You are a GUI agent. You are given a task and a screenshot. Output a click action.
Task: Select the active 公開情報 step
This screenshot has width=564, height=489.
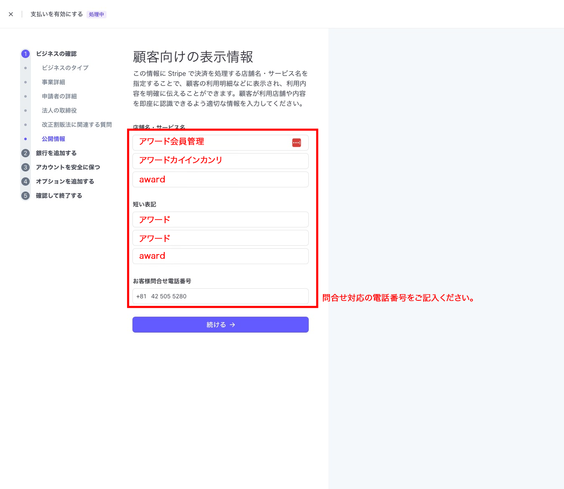[x=53, y=139]
